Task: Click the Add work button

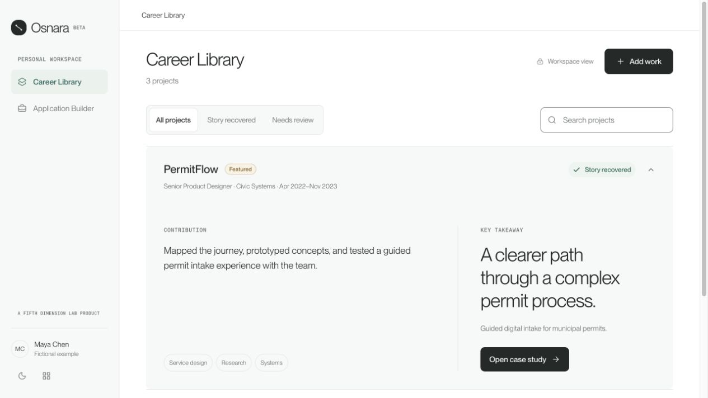Action: [x=639, y=61]
